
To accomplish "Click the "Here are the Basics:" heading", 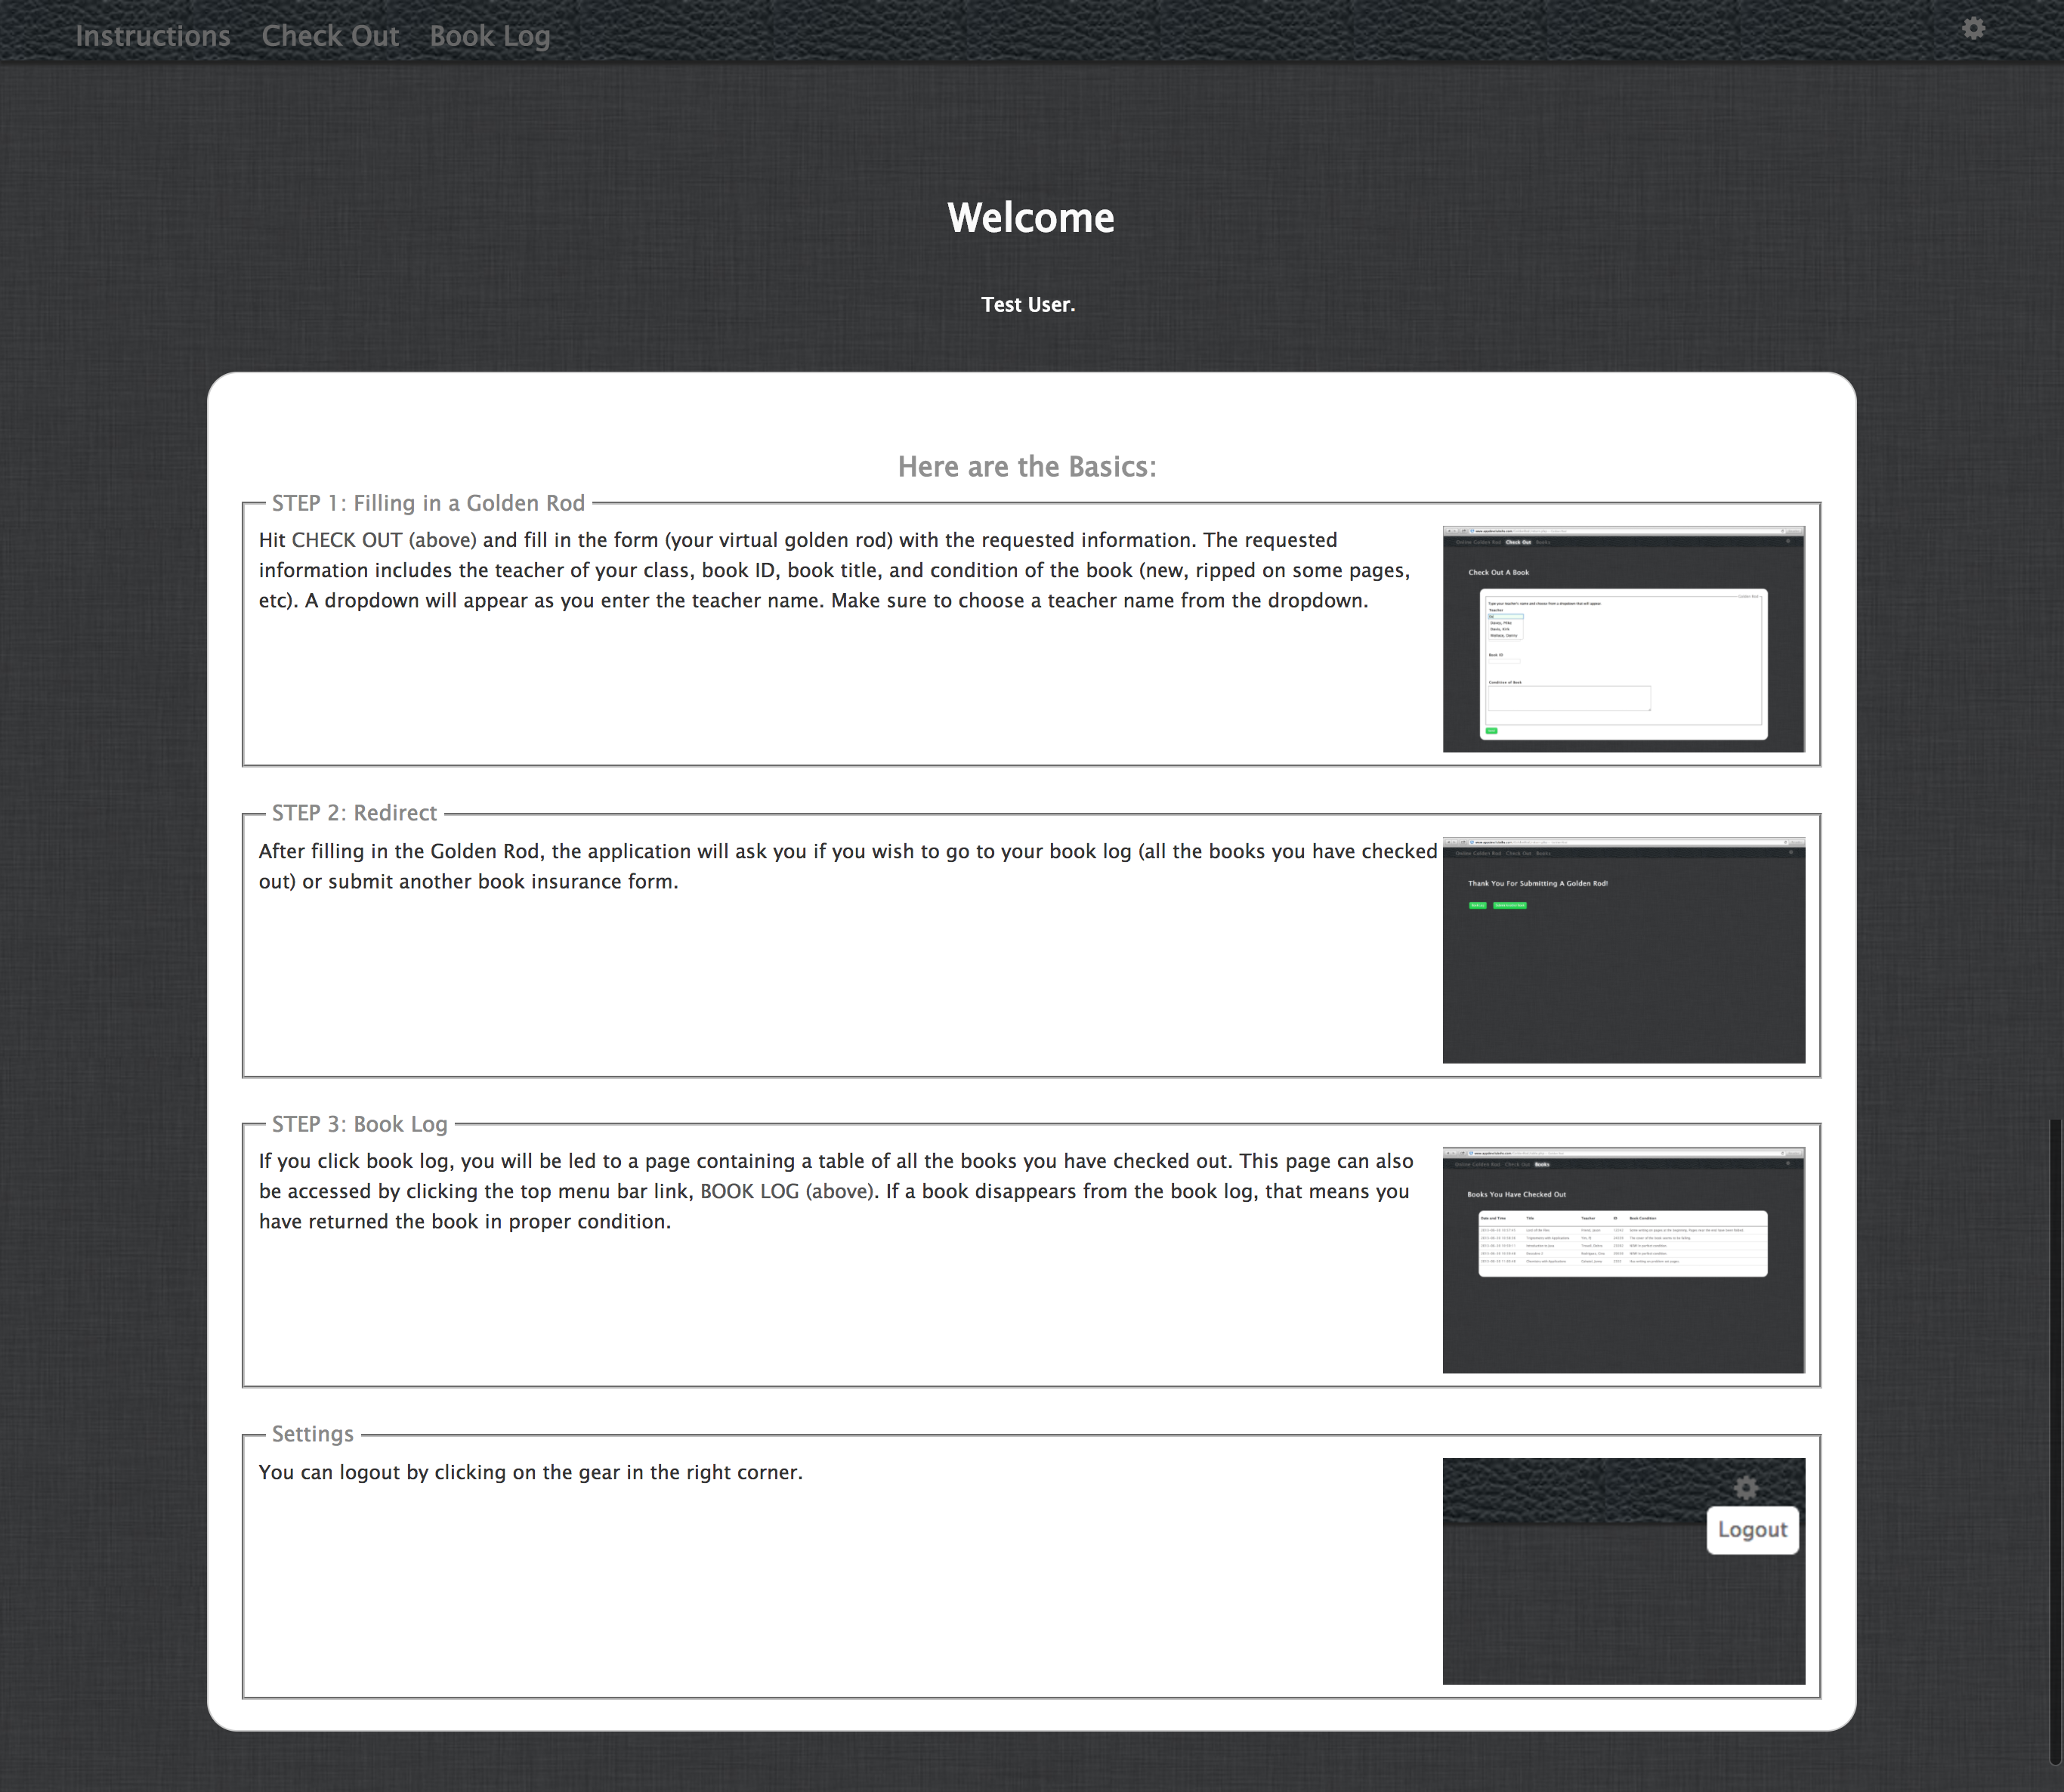I will (x=1027, y=467).
